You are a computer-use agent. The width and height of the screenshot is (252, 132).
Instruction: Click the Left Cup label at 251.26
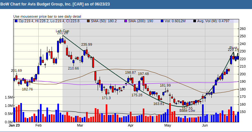click(63, 31)
